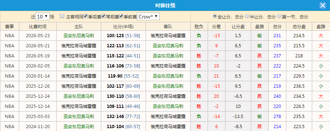Select the 半让分、总分 radio option

click(x=247, y=16)
